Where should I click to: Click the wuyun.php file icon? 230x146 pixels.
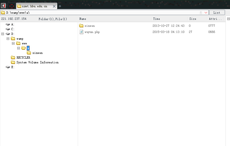click(81, 32)
